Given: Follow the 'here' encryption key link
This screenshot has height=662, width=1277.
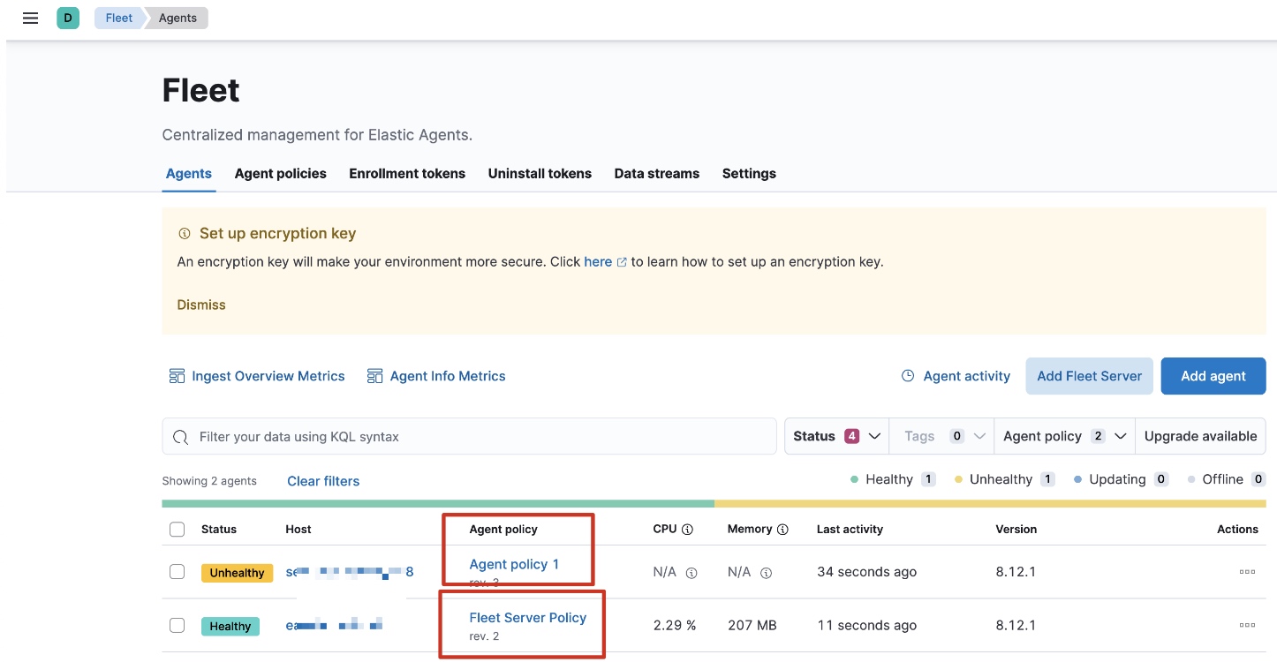Looking at the screenshot, I should pos(598,261).
